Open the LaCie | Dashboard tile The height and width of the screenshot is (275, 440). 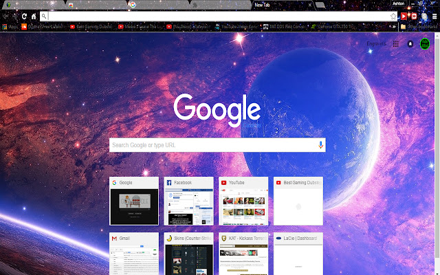298,254
